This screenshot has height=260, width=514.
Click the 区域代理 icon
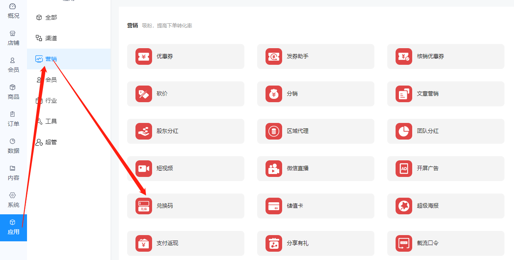[x=274, y=131]
